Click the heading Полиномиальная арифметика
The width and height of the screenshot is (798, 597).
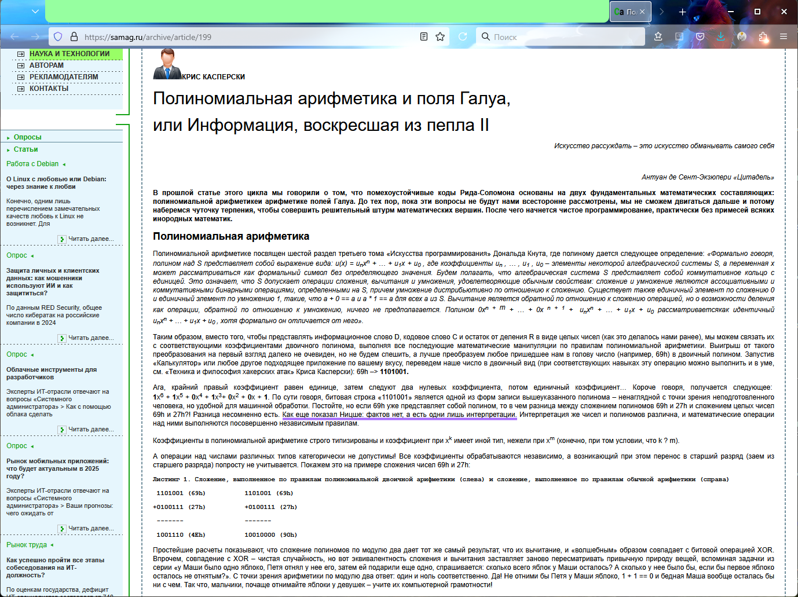pyautogui.click(x=231, y=236)
